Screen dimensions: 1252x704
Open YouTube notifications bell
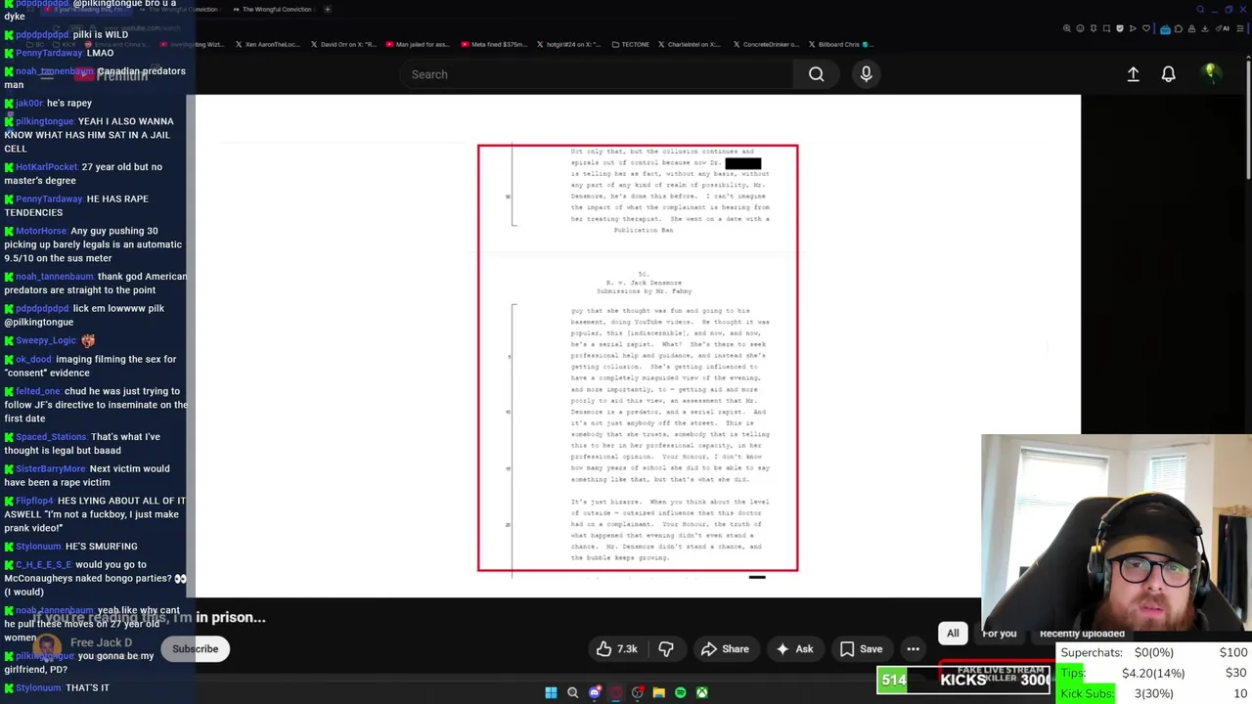pyautogui.click(x=1169, y=74)
